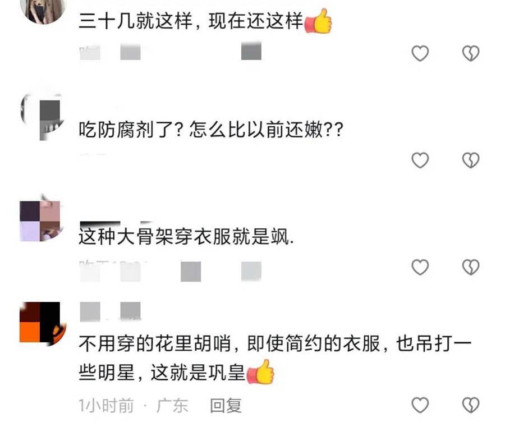Select comment text '三十几就这样，现在还这样'
505x436 pixels.
pos(191,21)
